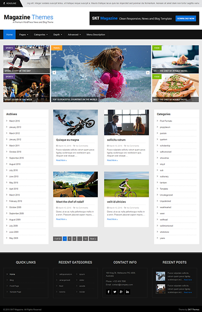
Task: Open the October 2009 archive
Action: click(x=15, y=207)
